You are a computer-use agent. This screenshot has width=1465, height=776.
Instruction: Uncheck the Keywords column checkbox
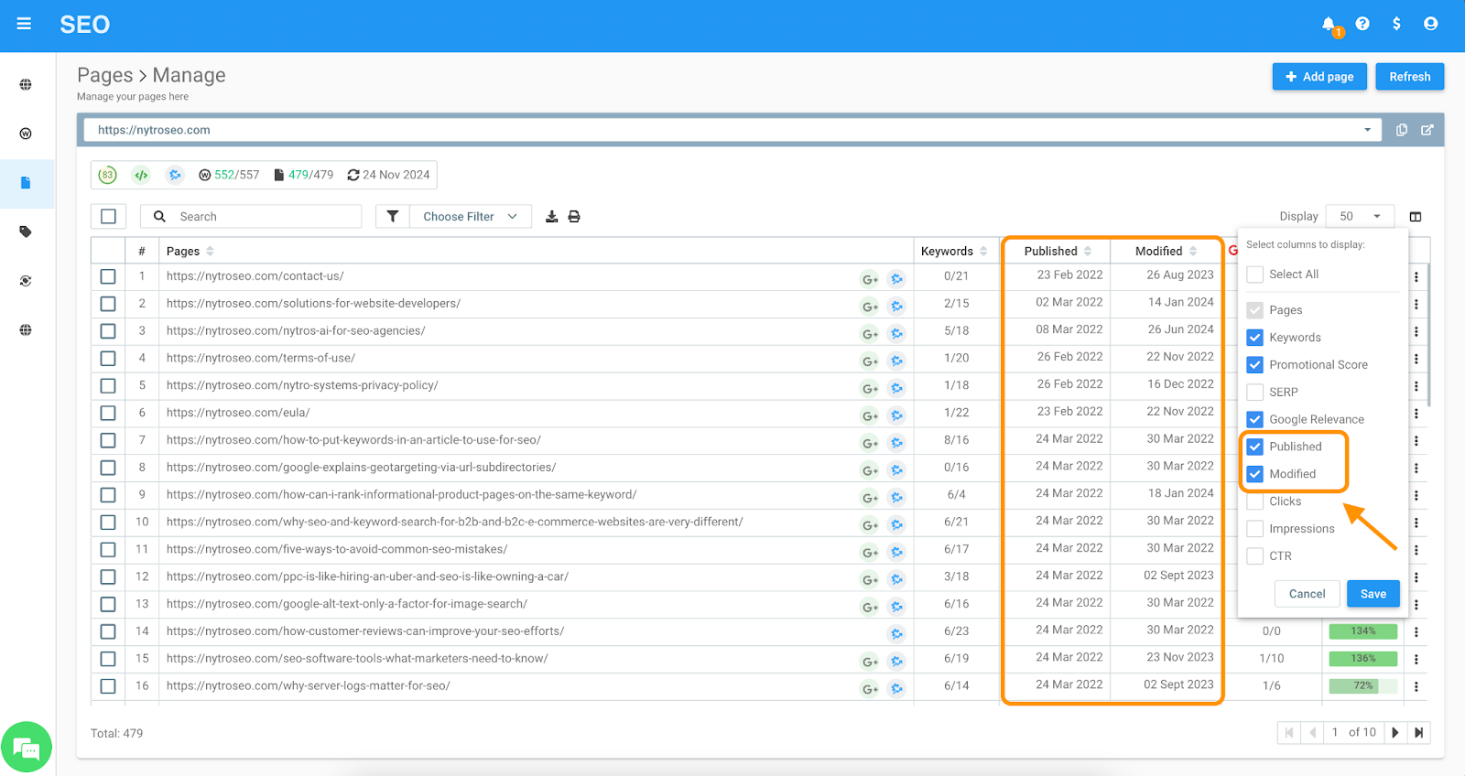1255,338
